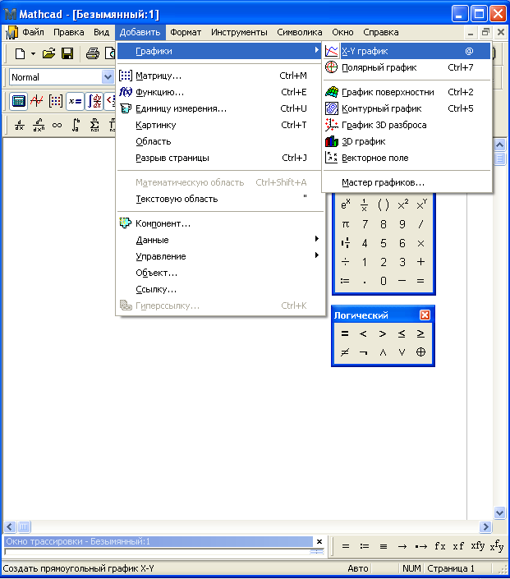Insert not-equal operator in Логический palette
Image resolution: width=510 pixels, height=579 pixels.
pyautogui.click(x=345, y=352)
